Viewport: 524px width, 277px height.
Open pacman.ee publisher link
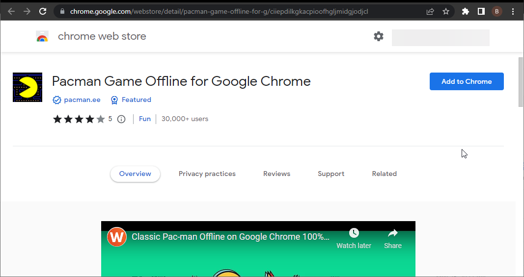point(82,100)
